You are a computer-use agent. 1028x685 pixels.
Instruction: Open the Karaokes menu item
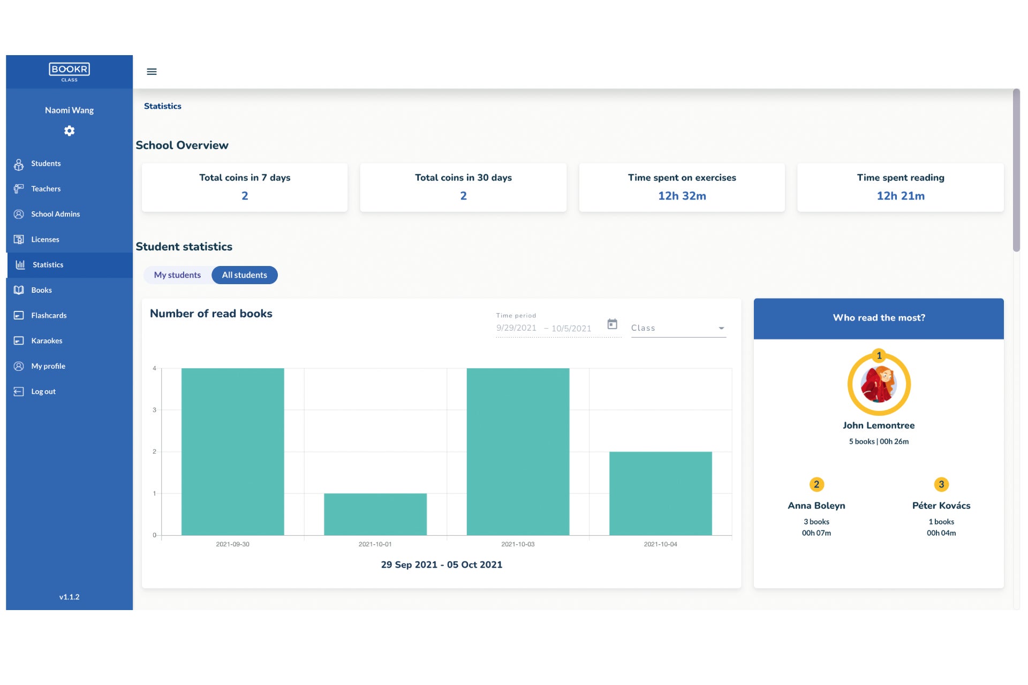pyautogui.click(x=47, y=341)
